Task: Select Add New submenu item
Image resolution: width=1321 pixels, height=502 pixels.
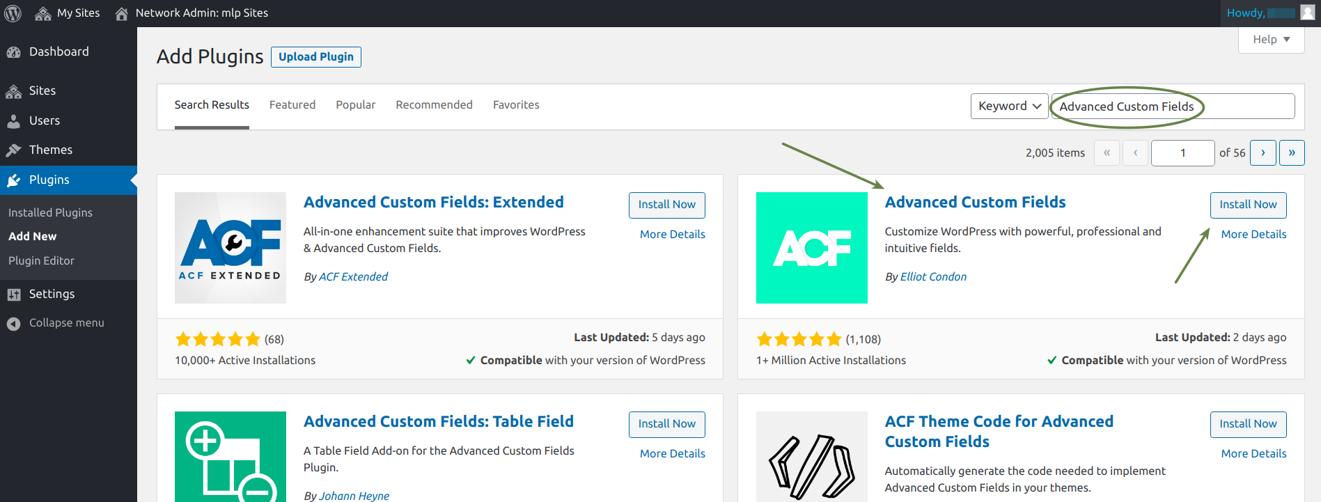Action: [x=33, y=237]
